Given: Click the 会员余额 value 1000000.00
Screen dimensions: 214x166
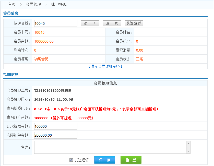Looking at the screenshot, I should 44,41.
